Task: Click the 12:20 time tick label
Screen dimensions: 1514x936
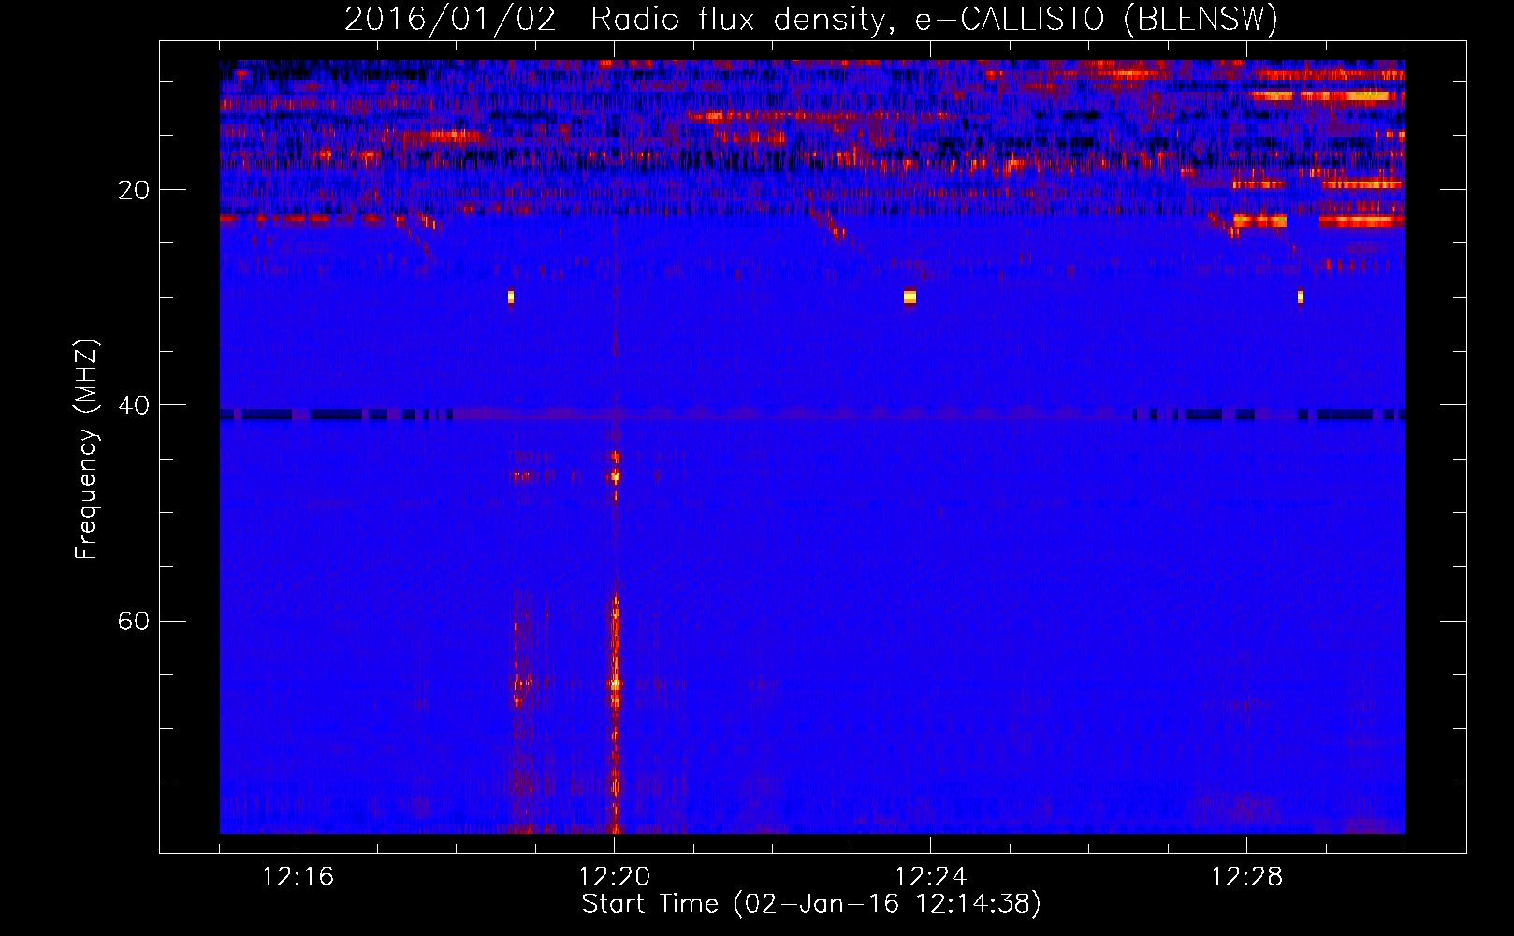Action: (614, 877)
